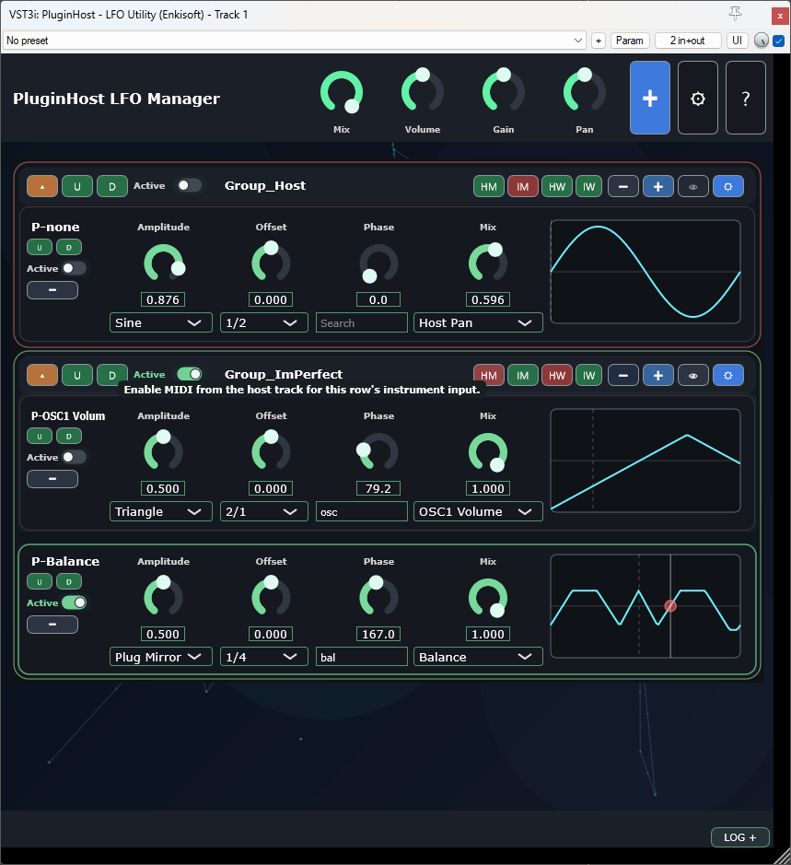Toggle HW button in Group_Host header

point(557,186)
